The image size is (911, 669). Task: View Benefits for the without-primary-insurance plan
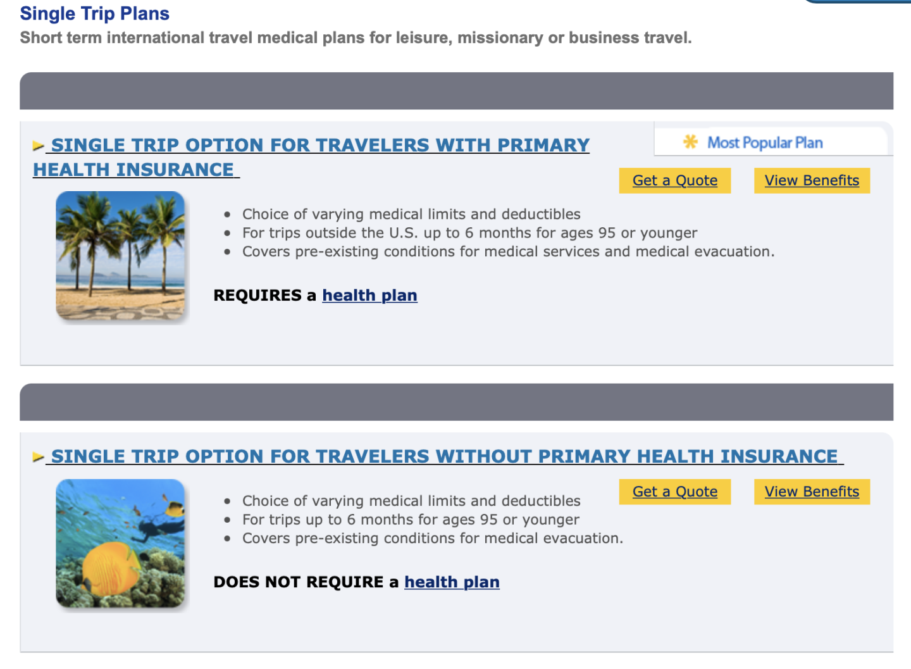[812, 492]
